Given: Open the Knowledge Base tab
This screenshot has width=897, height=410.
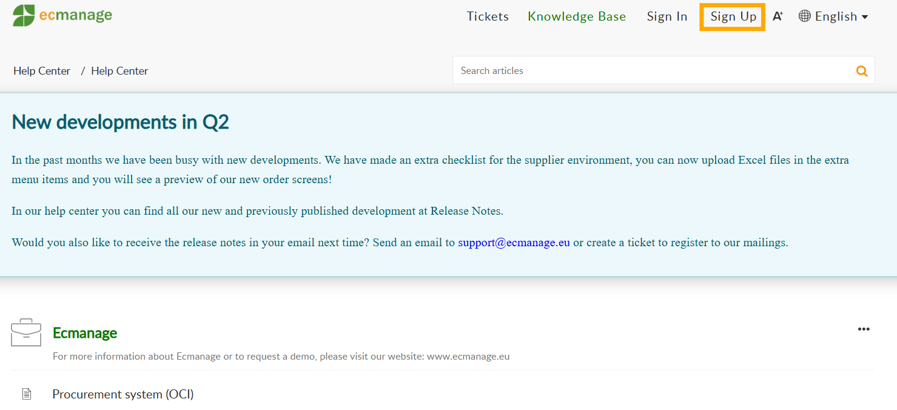Looking at the screenshot, I should 577,16.
